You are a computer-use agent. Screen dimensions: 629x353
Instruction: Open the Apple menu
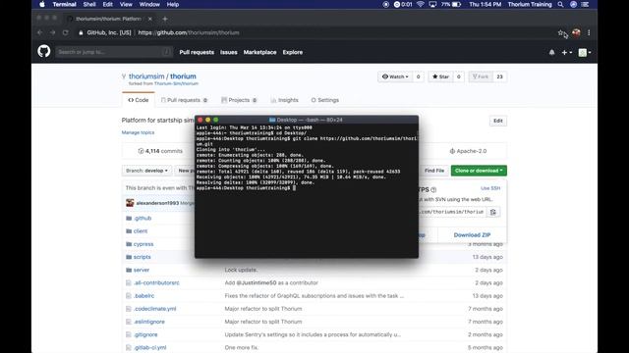[42, 4]
